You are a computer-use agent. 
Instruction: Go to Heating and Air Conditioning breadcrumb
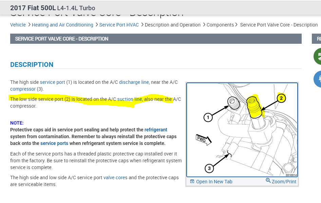point(62,25)
